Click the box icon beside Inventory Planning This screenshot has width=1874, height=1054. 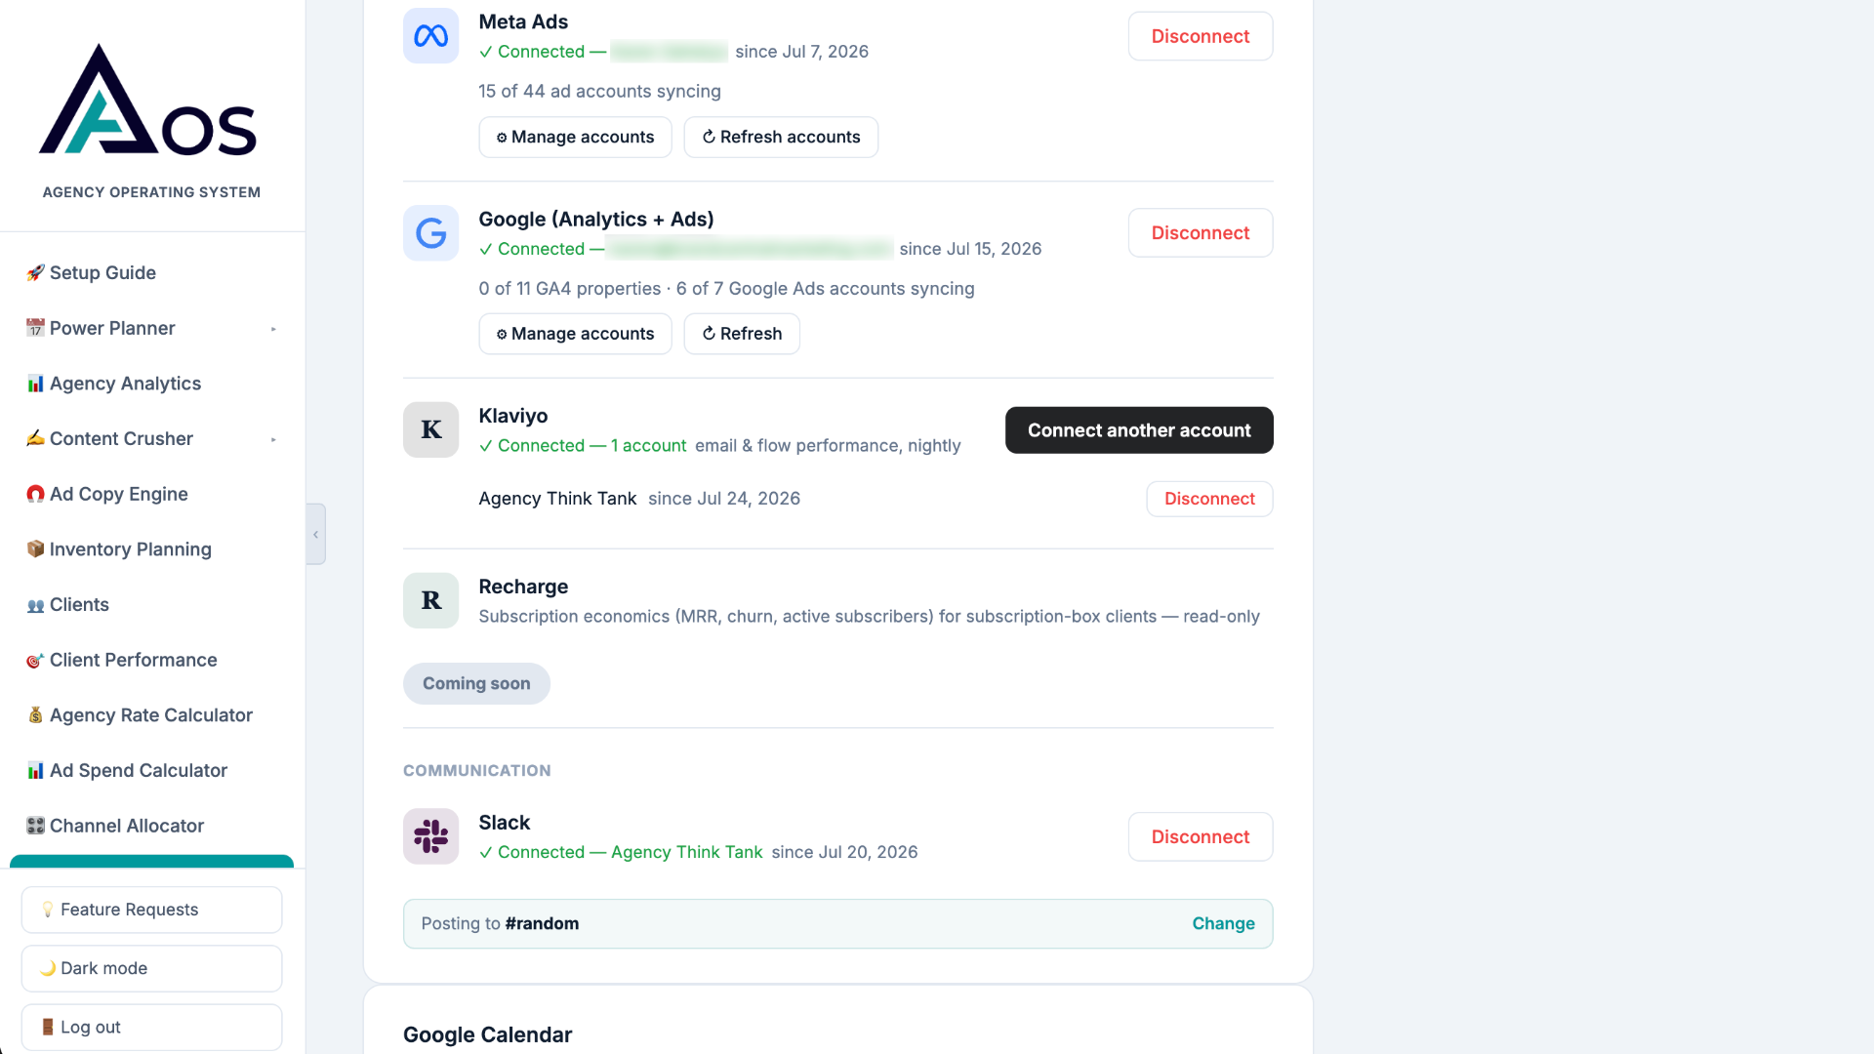[35, 549]
